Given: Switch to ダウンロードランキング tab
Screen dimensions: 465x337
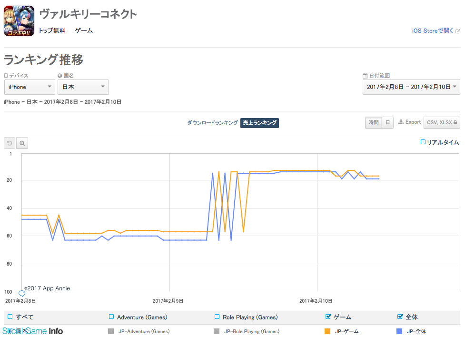Looking at the screenshot, I should (x=212, y=123).
